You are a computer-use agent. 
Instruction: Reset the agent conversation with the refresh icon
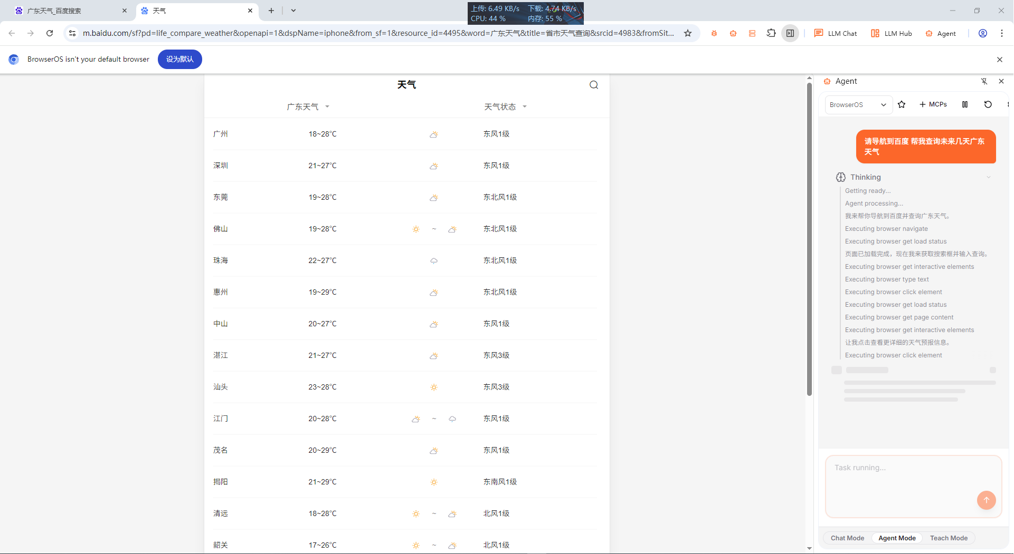[x=988, y=104]
